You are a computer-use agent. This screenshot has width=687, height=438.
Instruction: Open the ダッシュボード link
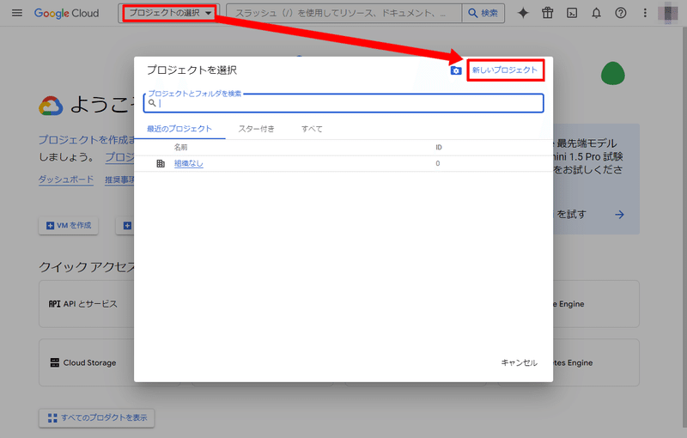(x=66, y=179)
